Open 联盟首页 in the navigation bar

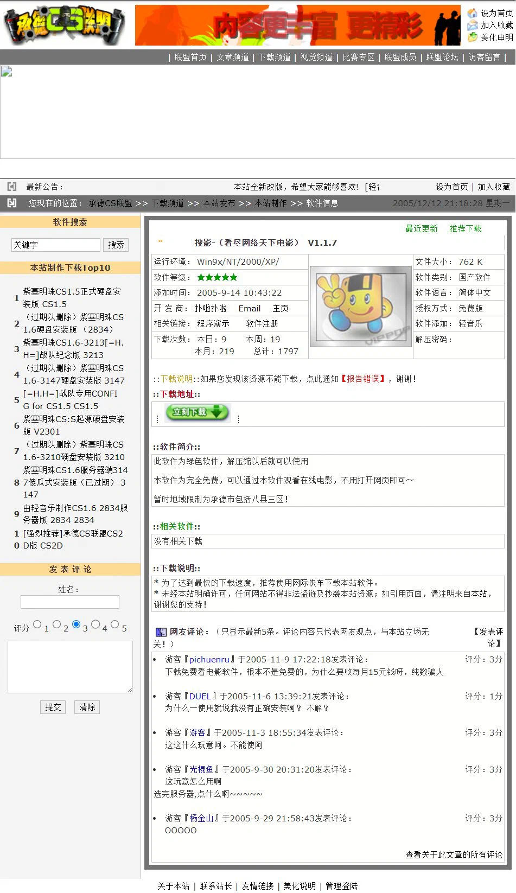190,57
